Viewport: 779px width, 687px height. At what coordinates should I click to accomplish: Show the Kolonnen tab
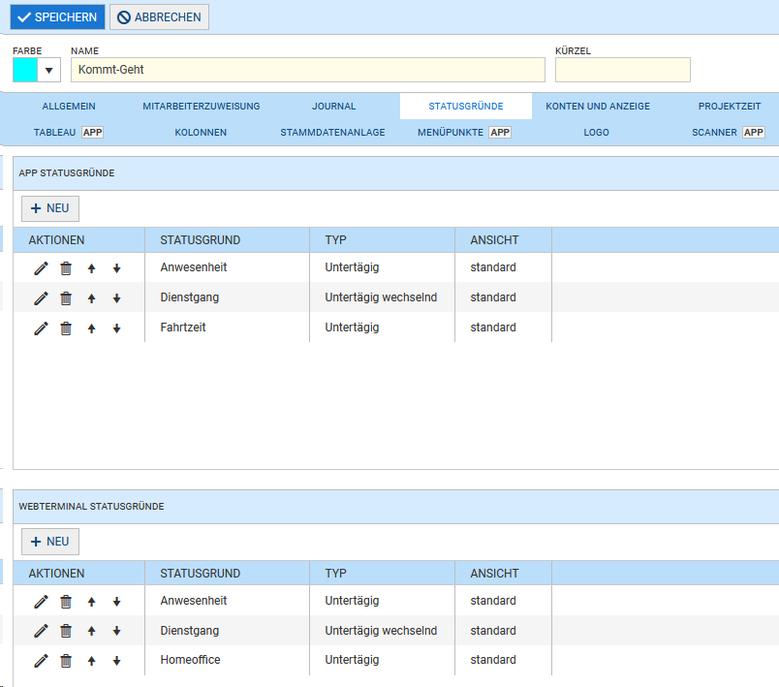(201, 133)
